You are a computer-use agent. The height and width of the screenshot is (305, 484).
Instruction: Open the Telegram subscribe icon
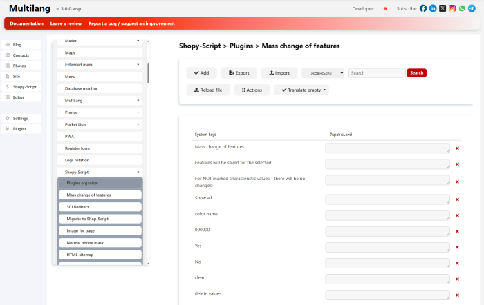coord(472,8)
